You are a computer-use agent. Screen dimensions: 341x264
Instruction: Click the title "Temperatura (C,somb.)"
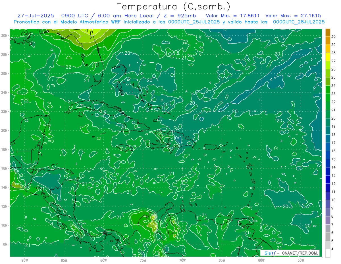174,7
